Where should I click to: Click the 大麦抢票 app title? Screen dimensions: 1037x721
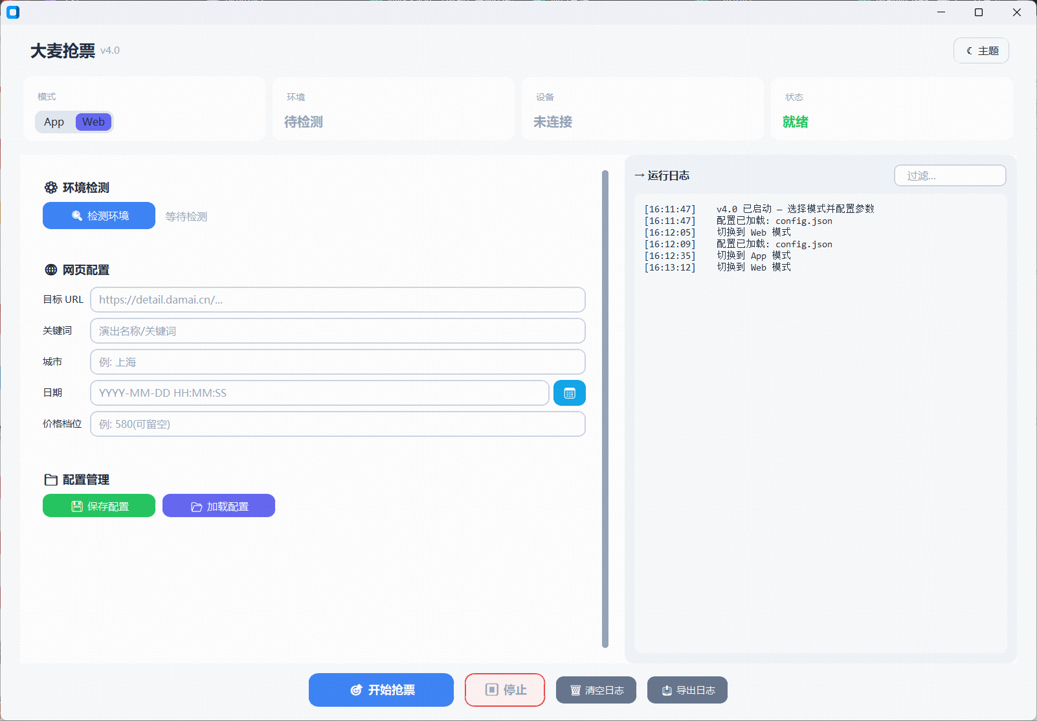pyautogui.click(x=63, y=50)
